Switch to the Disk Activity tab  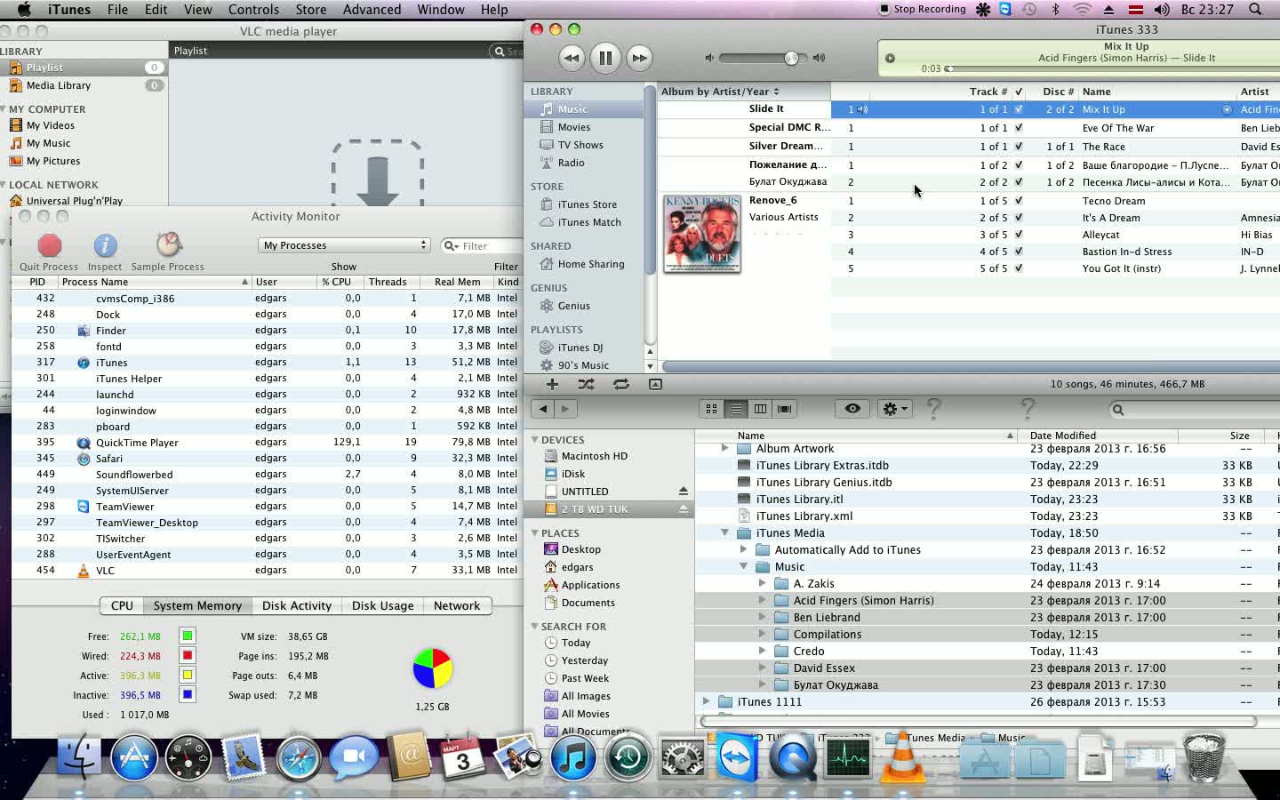tap(297, 605)
